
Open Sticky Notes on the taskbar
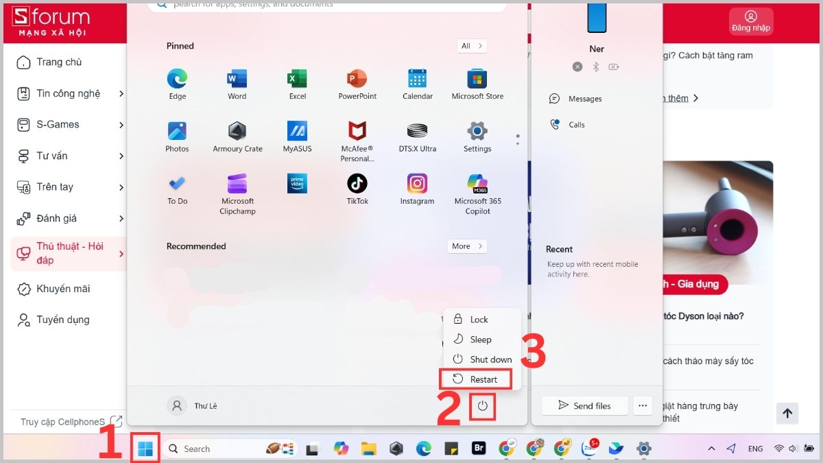(x=451, y=449)
